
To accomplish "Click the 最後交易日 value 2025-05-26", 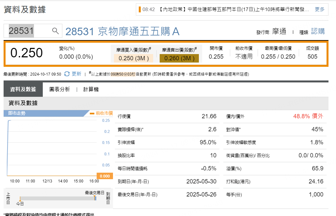I will [x=201, y=194].
